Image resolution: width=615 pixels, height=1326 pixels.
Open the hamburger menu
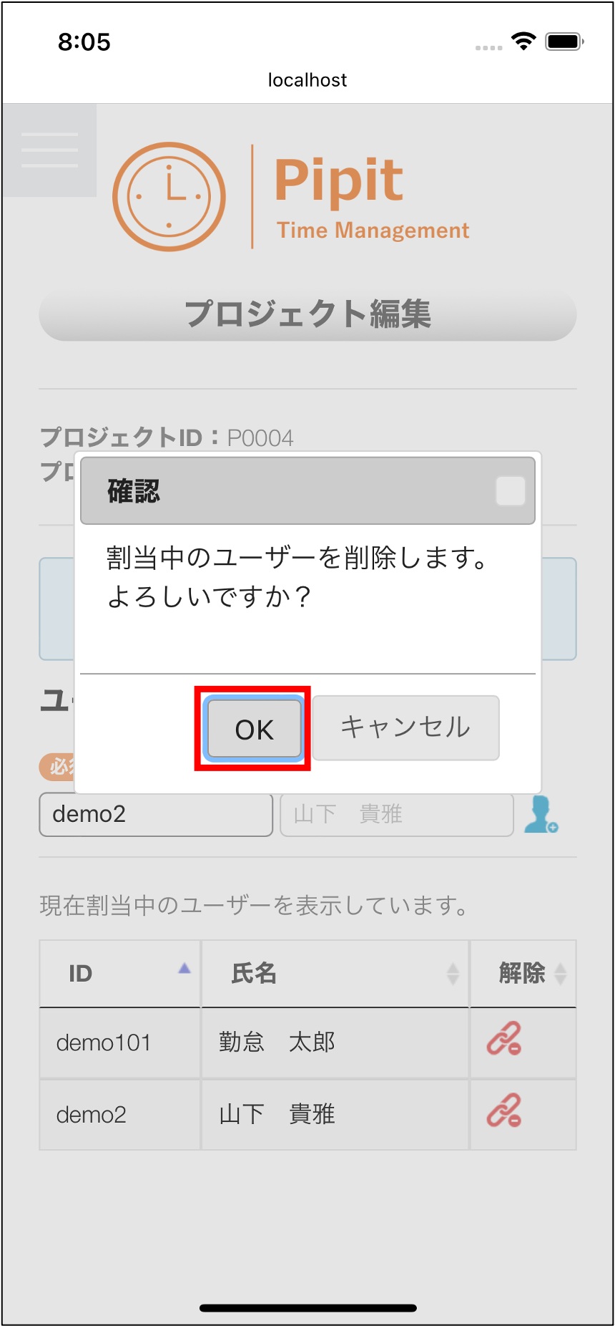click(49, 150)
